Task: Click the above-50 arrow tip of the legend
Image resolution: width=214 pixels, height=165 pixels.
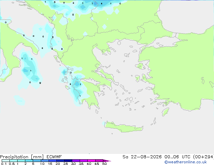Action: coord(107,161)
